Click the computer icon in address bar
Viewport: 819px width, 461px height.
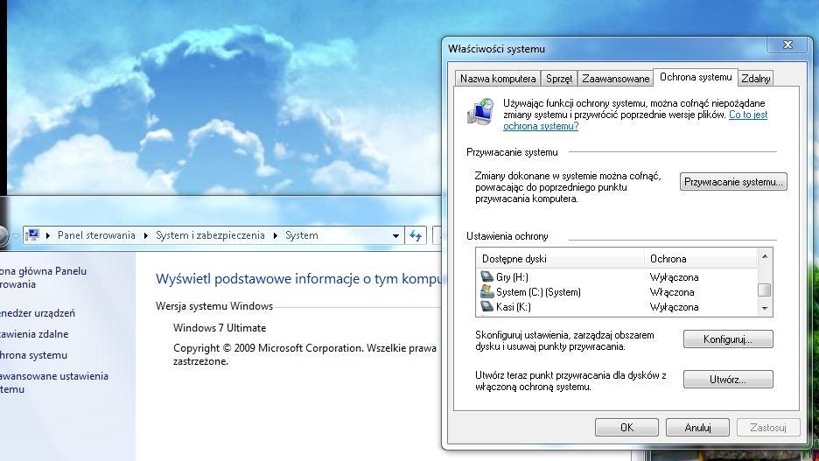click(32, 235)
